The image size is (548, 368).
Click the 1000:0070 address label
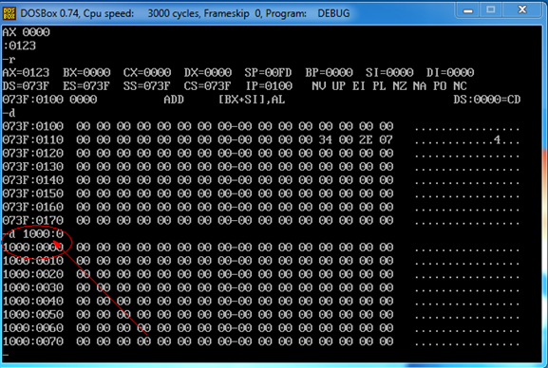(33, 341)
